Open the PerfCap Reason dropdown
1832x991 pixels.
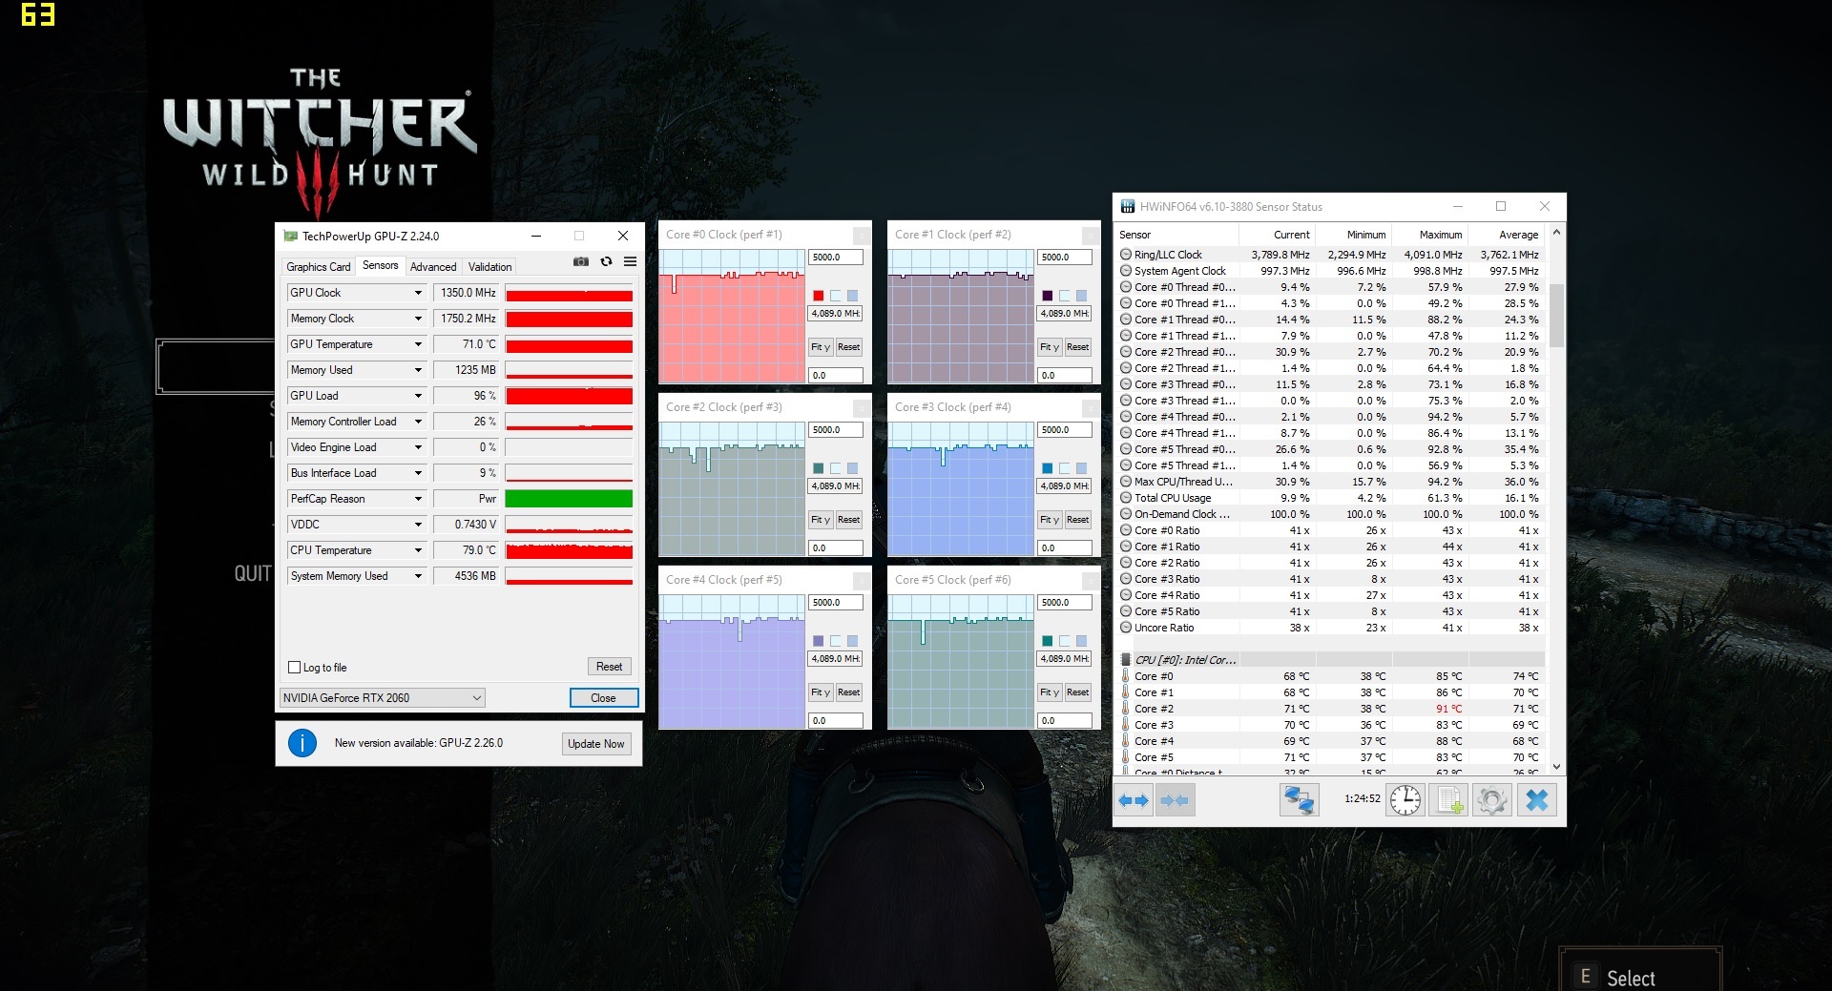pos(418,499)
